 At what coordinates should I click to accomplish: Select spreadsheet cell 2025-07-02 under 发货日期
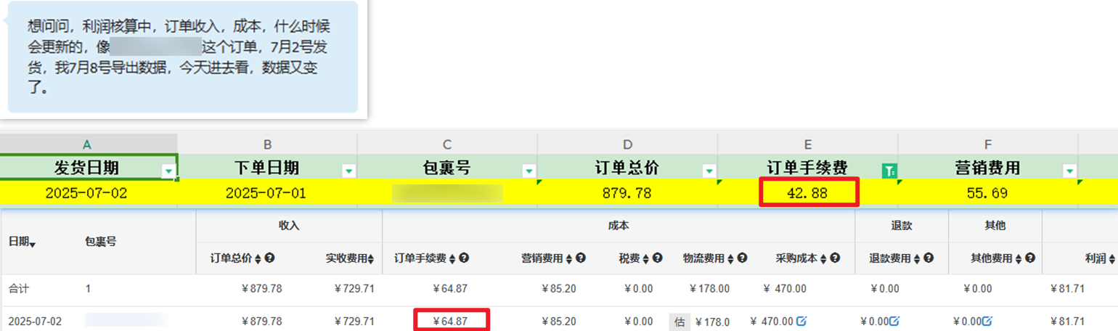click(x=88, y=193)
